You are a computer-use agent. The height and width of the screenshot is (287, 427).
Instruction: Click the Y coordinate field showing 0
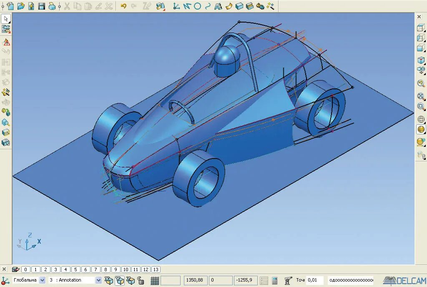pyautogui.click(x=221, y=280)
